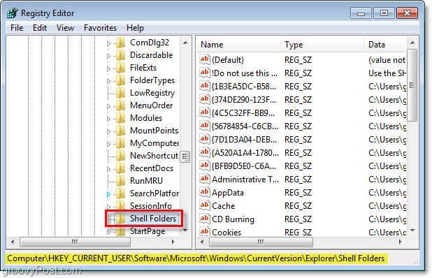432x278 pixels.
Task: Expand the MenuOrder tree node
Action: pyautogui.click(x=108, y=106)
